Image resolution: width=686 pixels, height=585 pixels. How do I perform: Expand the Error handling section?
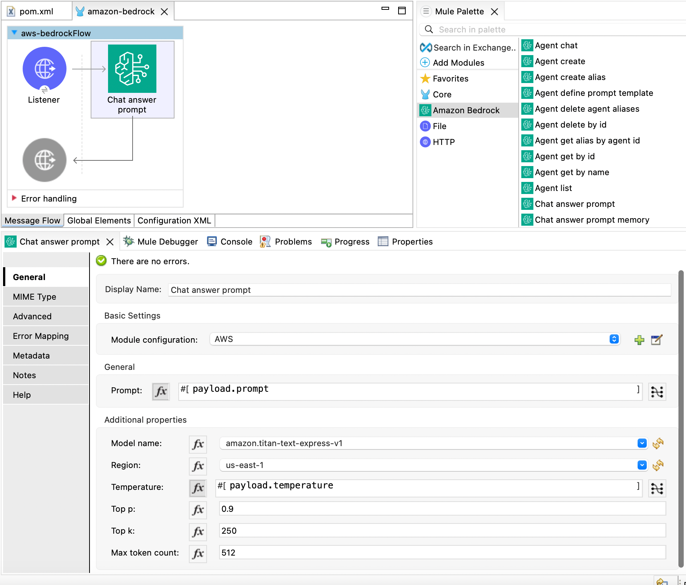tap(14, 198)
